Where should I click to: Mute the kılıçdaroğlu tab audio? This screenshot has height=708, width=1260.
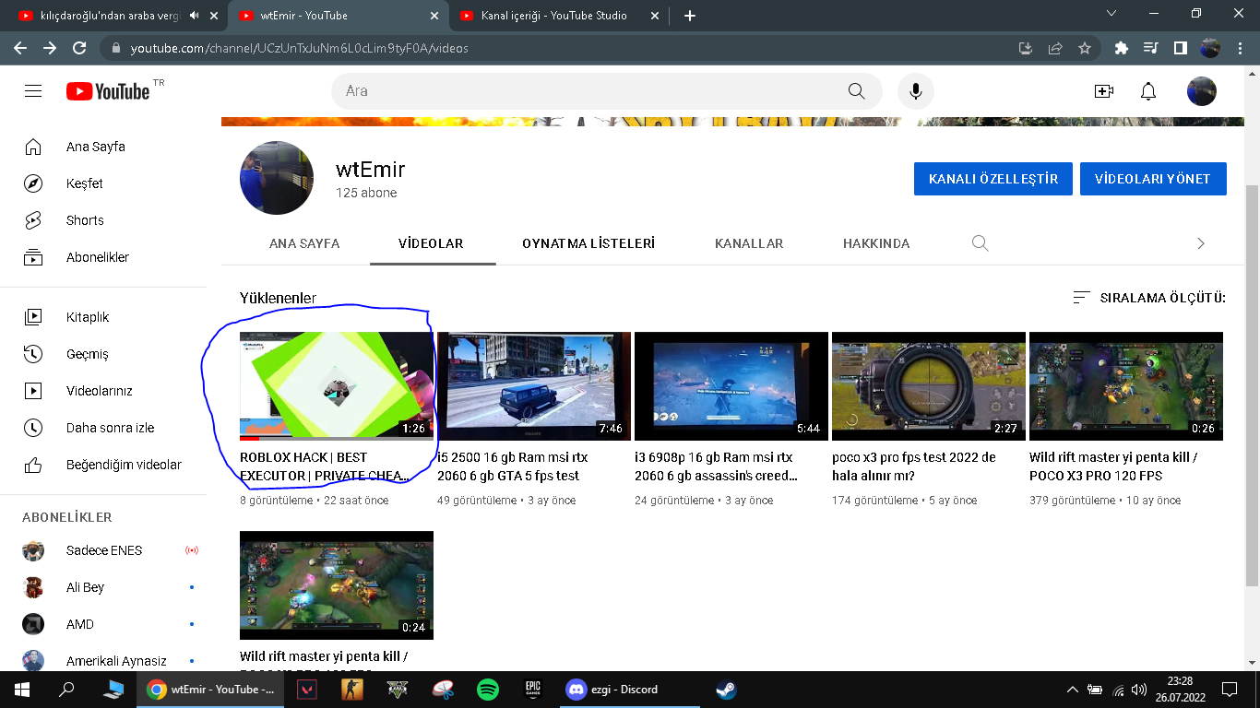pyautogui.click(x=195, y=16)
